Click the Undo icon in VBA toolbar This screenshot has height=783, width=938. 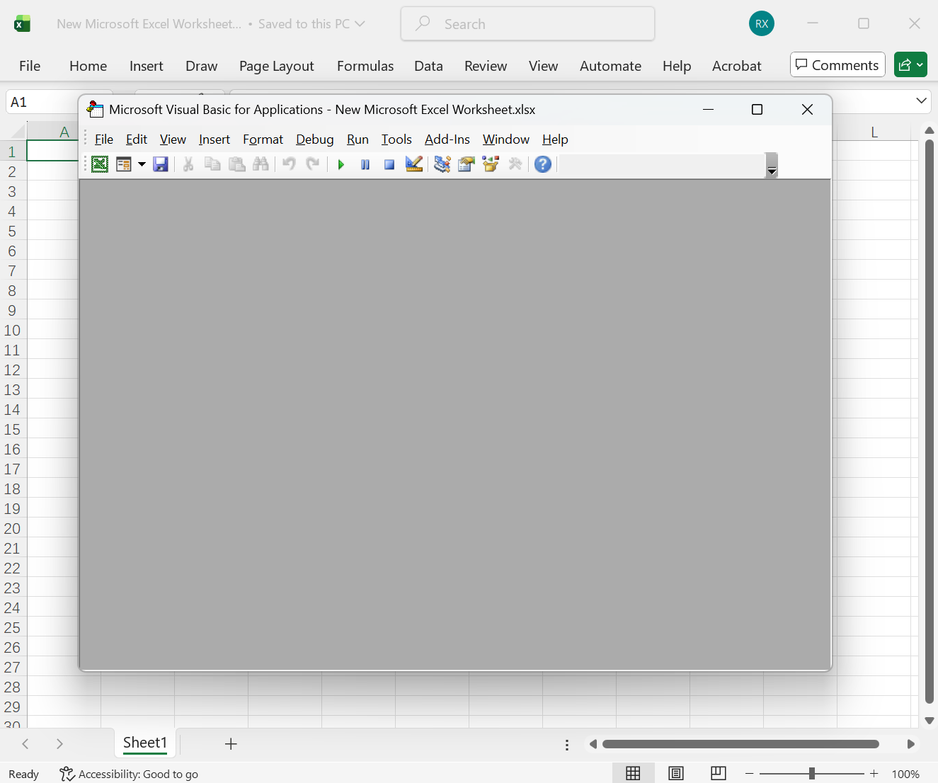289,164
